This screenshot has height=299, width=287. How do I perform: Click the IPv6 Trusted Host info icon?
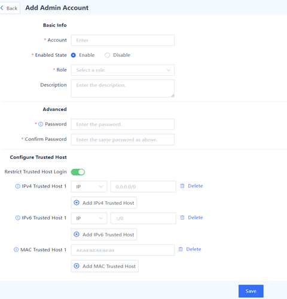click(18, 218)
